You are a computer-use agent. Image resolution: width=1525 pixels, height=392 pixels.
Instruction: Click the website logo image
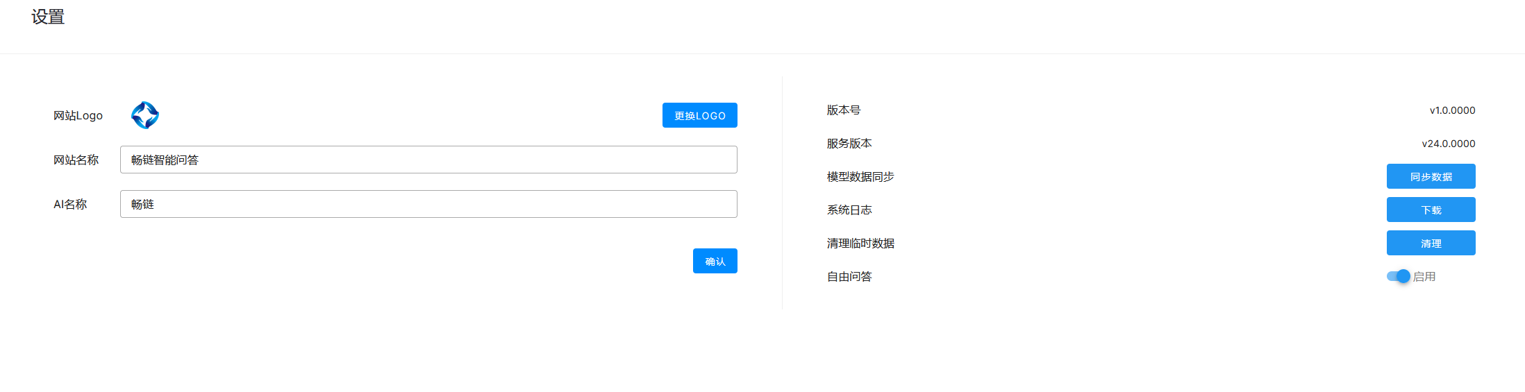point(145,115)
